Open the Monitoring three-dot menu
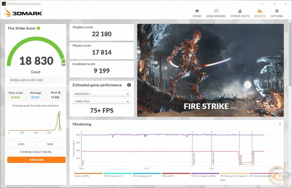The image size is (292, 188). point(280,124)
